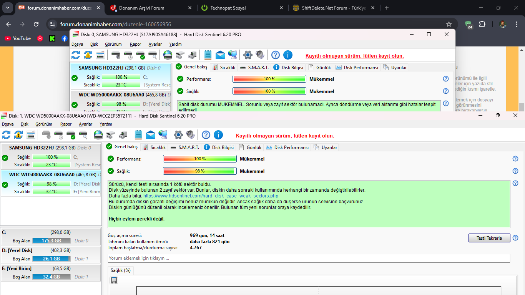Click the disk-with-green-check icon in Disk 0 toolbar

pyautogui.click(x=140, y=55)
